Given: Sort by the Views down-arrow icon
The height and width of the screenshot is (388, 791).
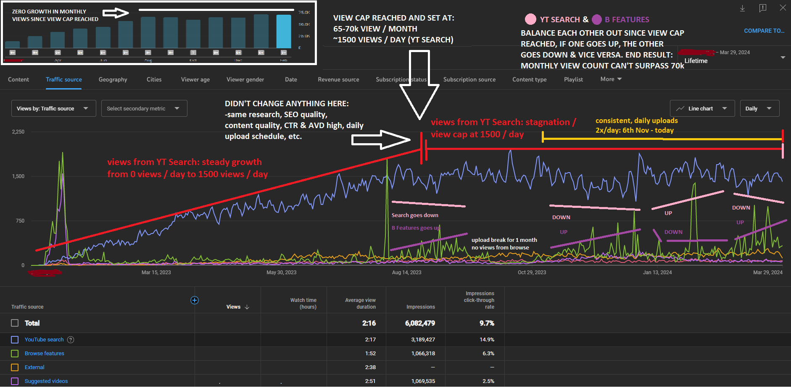Looking at the screenshot, I should coord(247,307).
